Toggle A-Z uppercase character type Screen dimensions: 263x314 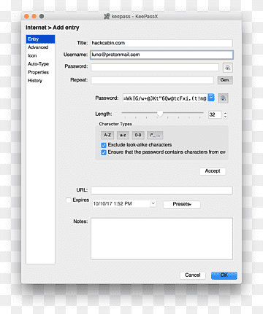(107, 135)
